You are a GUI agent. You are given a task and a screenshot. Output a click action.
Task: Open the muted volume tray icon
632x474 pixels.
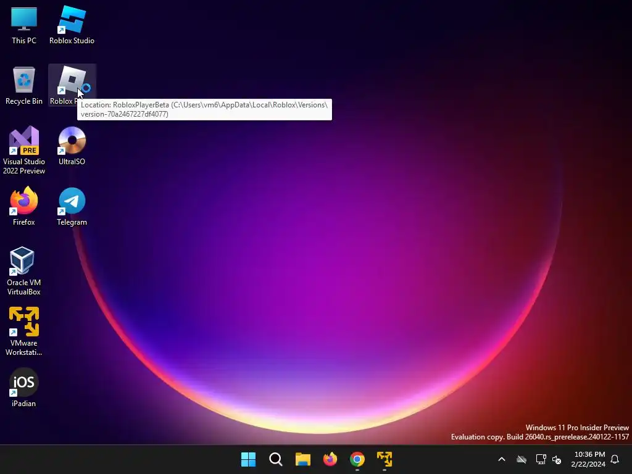pyautogui.click(x=557, y=459)
